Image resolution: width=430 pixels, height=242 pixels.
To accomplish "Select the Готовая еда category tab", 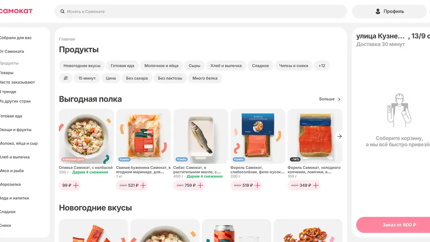I will (122, 66).
